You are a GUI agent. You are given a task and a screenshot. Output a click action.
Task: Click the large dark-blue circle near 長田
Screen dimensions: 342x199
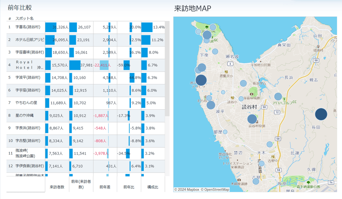(x=321, y=114)
